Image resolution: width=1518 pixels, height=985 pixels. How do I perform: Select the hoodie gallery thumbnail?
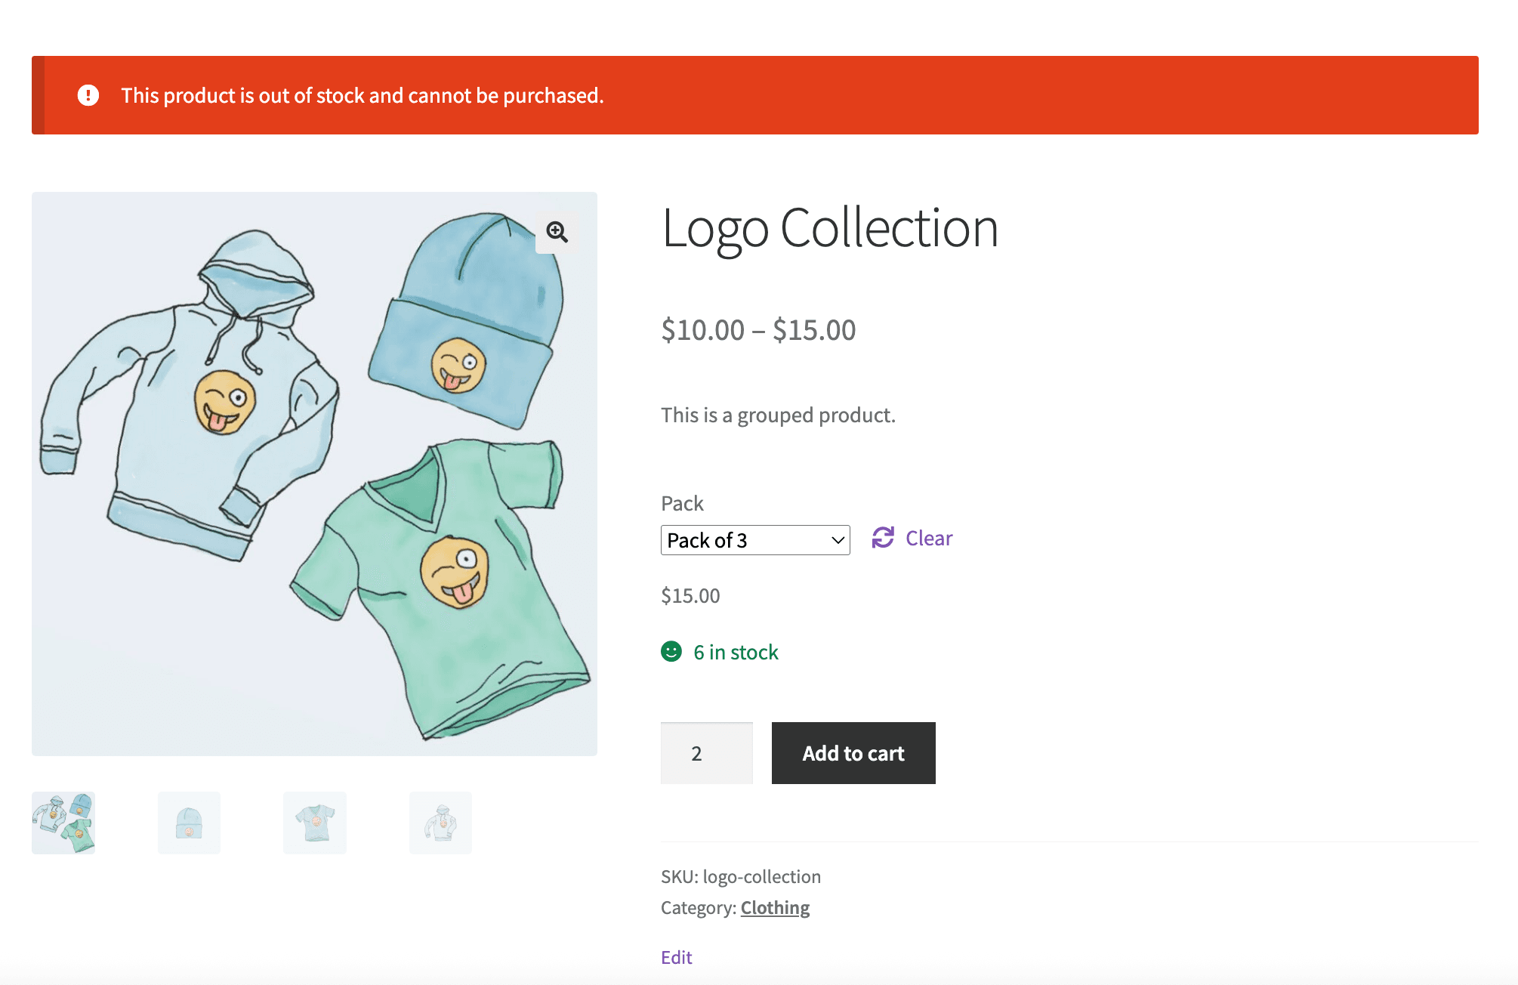click(x=441, y=823)
